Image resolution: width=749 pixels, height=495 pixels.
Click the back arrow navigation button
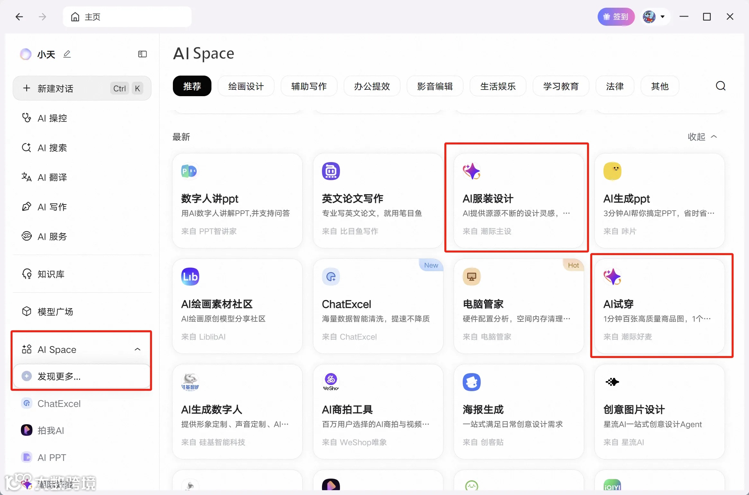(19, 17)
